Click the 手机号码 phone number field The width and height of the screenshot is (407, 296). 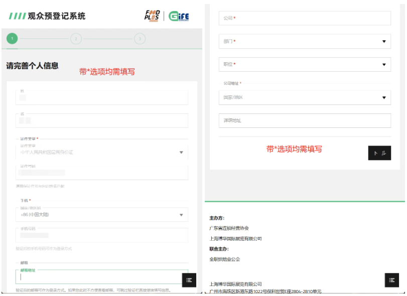point(102,235)
